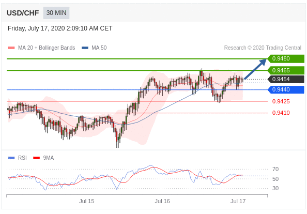
Task: Click the blue 0.9440 pivot price tag
Action: 286,89
